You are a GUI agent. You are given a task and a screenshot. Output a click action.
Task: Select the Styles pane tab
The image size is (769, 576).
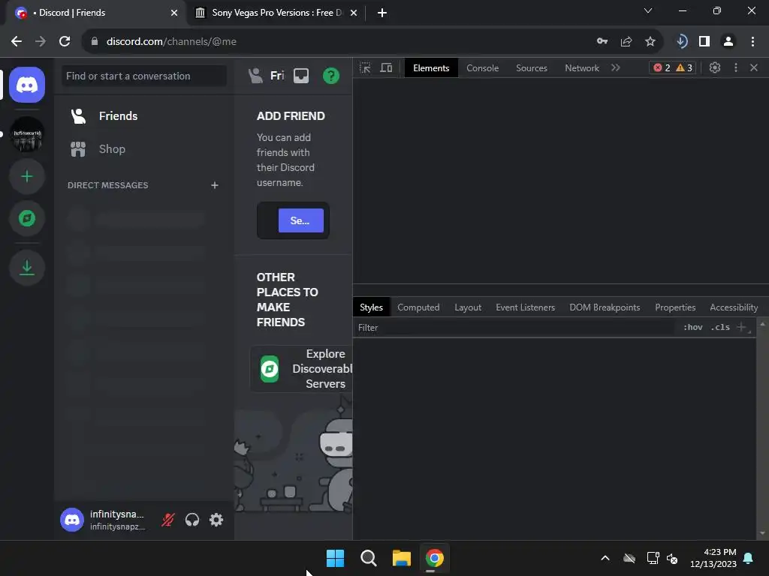pos(371,307)
